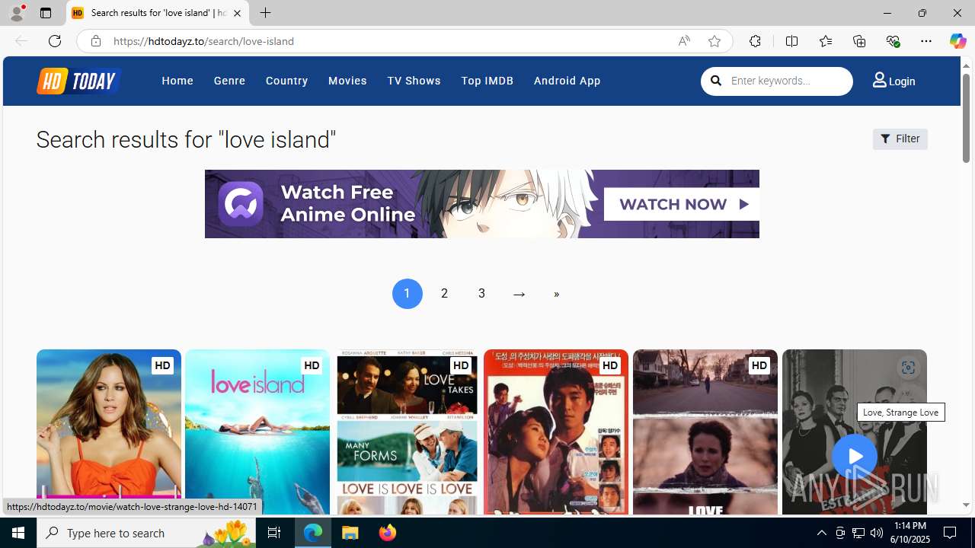
Task: Go back with the browser Back arrow
Action: click(21, 41)
